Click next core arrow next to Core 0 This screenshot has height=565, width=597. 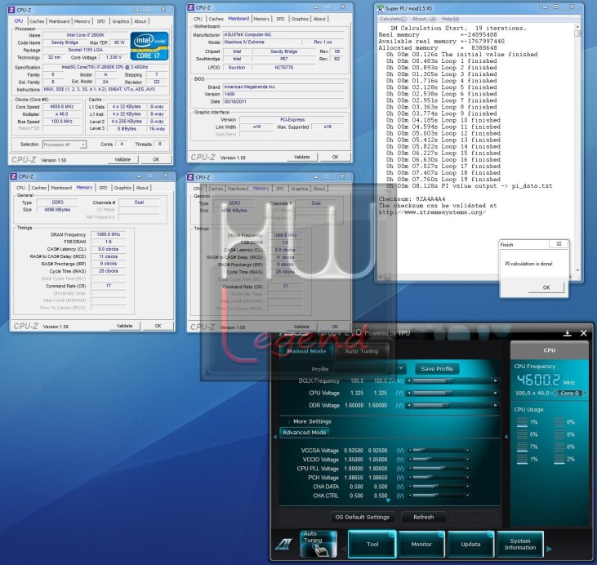(586, 393)
